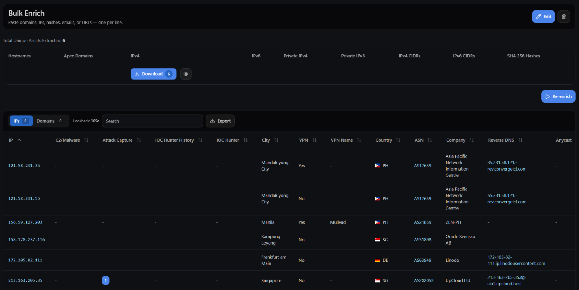Click the Anycast column header
Image resolution: width=579 pixels, height=290 pixels.
(564, 140)
